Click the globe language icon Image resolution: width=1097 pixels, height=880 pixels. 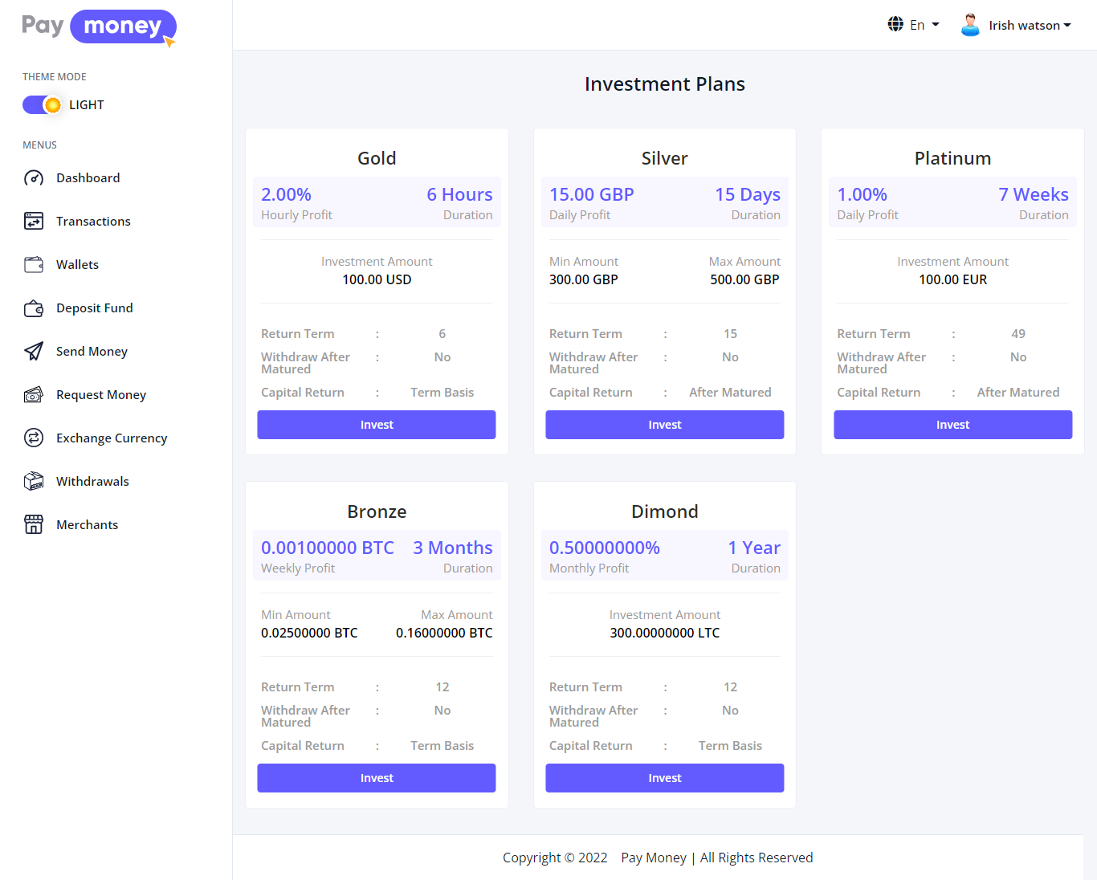pos(895,24)
